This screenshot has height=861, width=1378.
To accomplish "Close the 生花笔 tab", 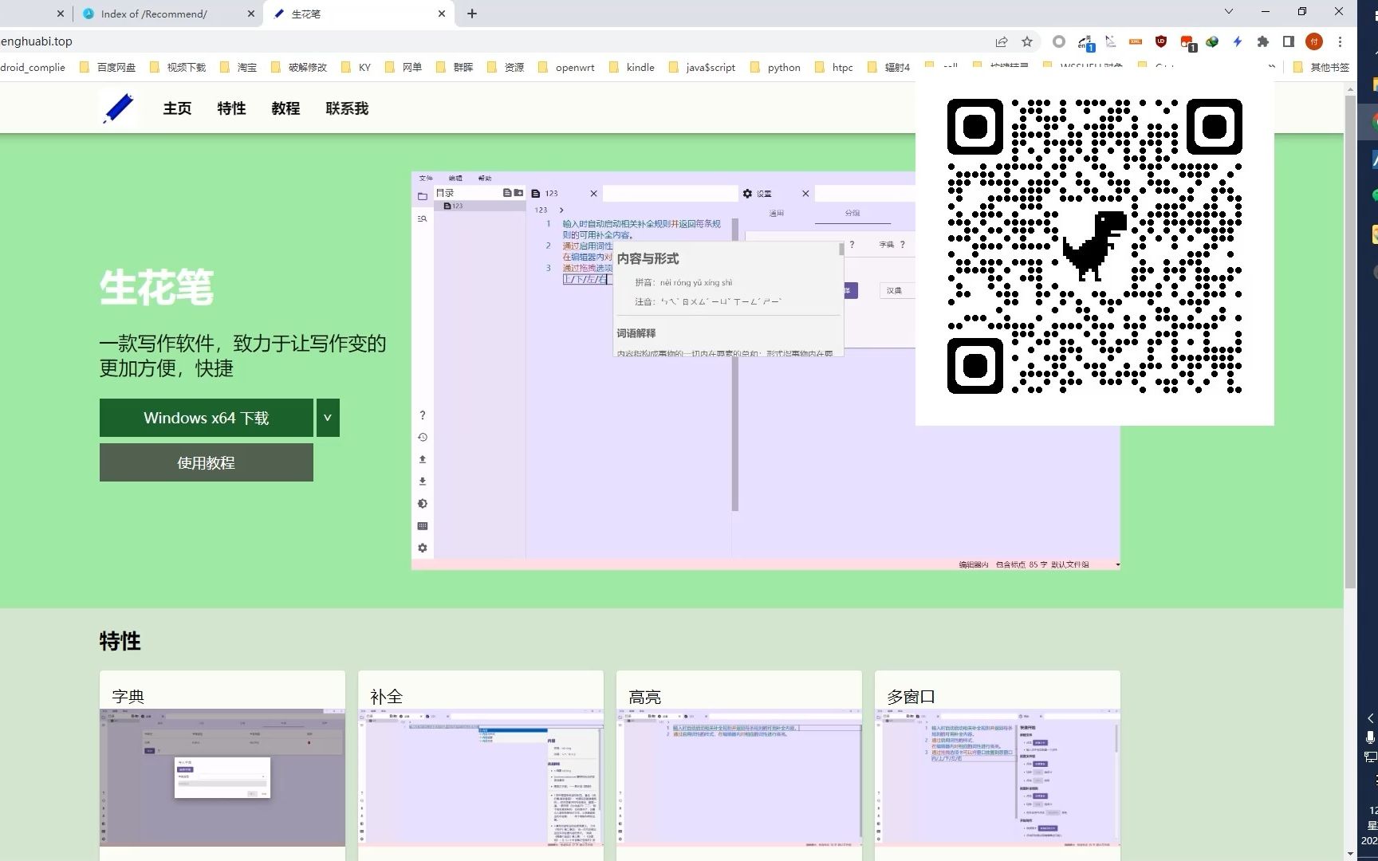I will coord(442,14).
